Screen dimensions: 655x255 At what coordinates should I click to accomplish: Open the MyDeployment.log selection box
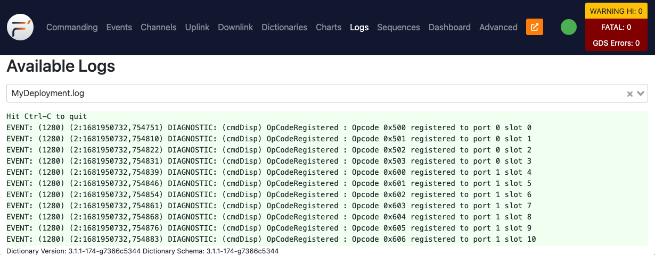pos(314,93)
